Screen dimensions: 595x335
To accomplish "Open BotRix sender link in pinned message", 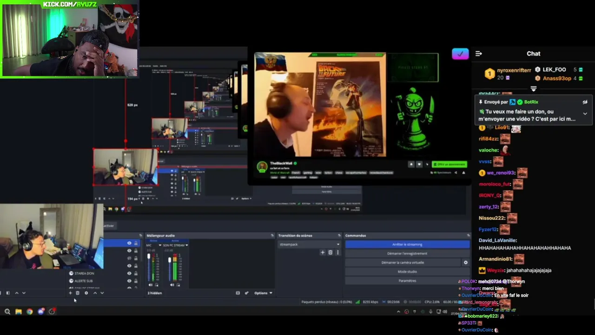I will point(531,102).
